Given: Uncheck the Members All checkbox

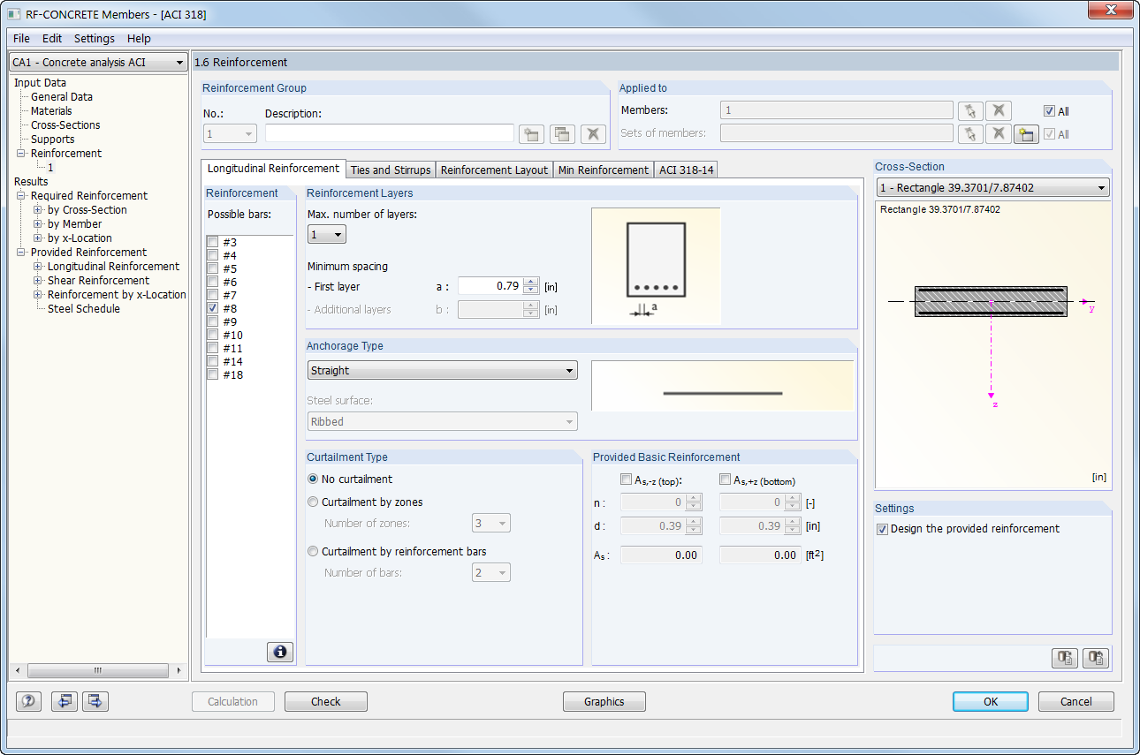Looking at the screenshot, I should tap(1049, 111).
